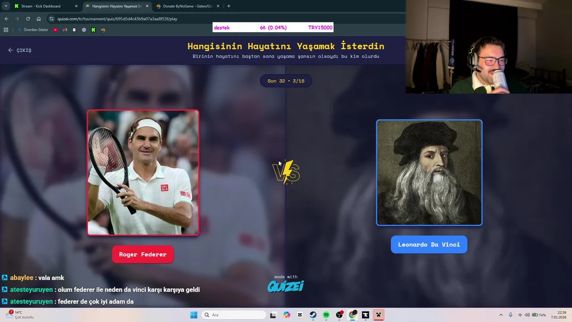Open the tab search dropdown

click(x=6, y=6)
